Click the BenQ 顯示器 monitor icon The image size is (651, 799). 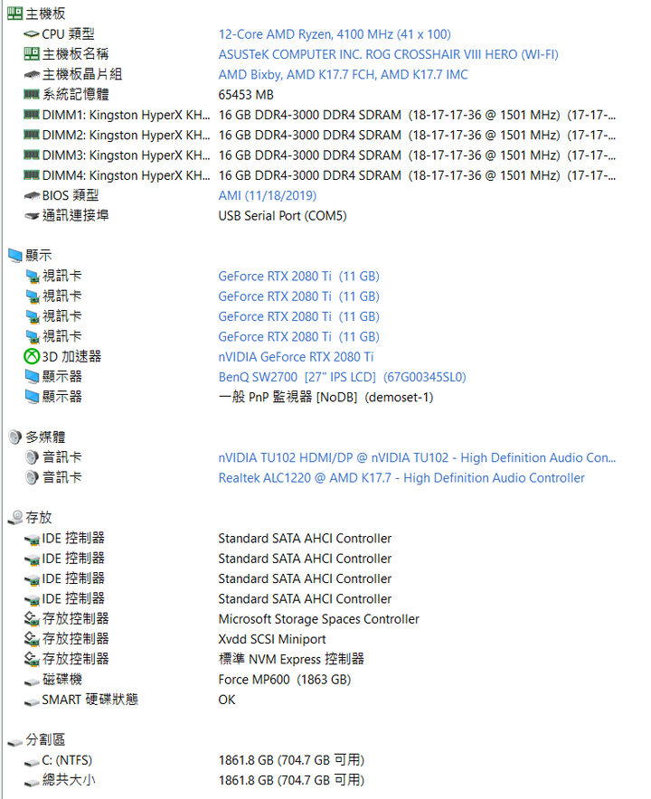click(33, 377)
